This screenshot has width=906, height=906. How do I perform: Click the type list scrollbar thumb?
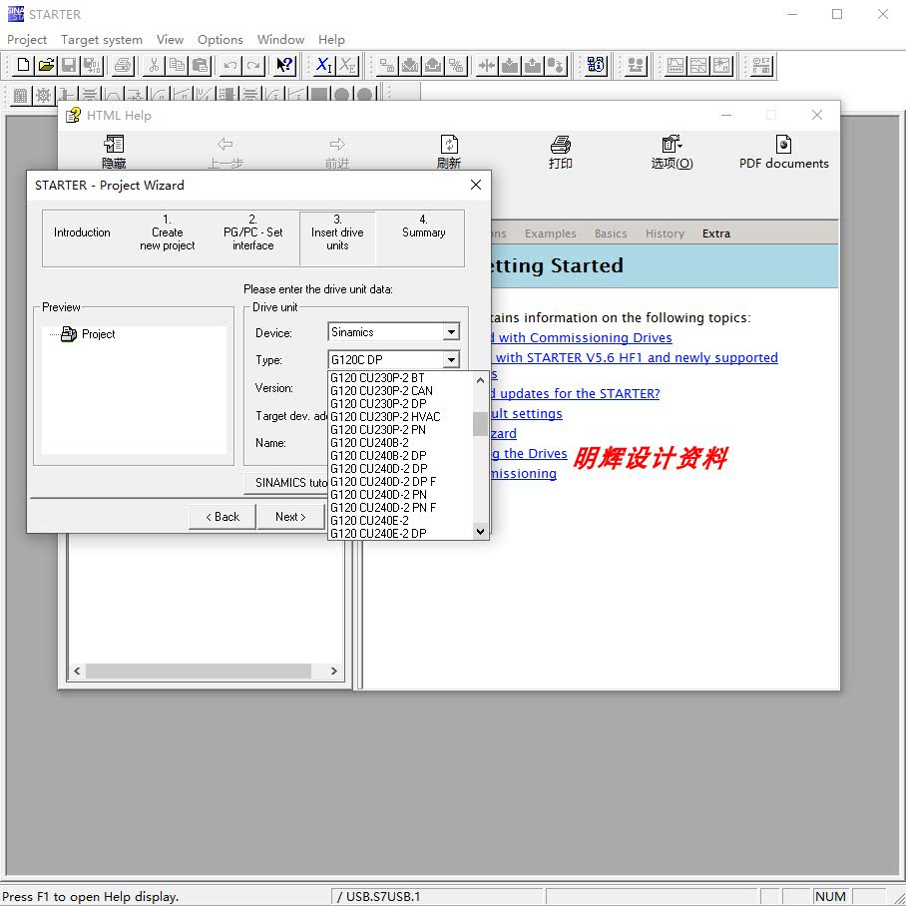click(x=480, y=424)
